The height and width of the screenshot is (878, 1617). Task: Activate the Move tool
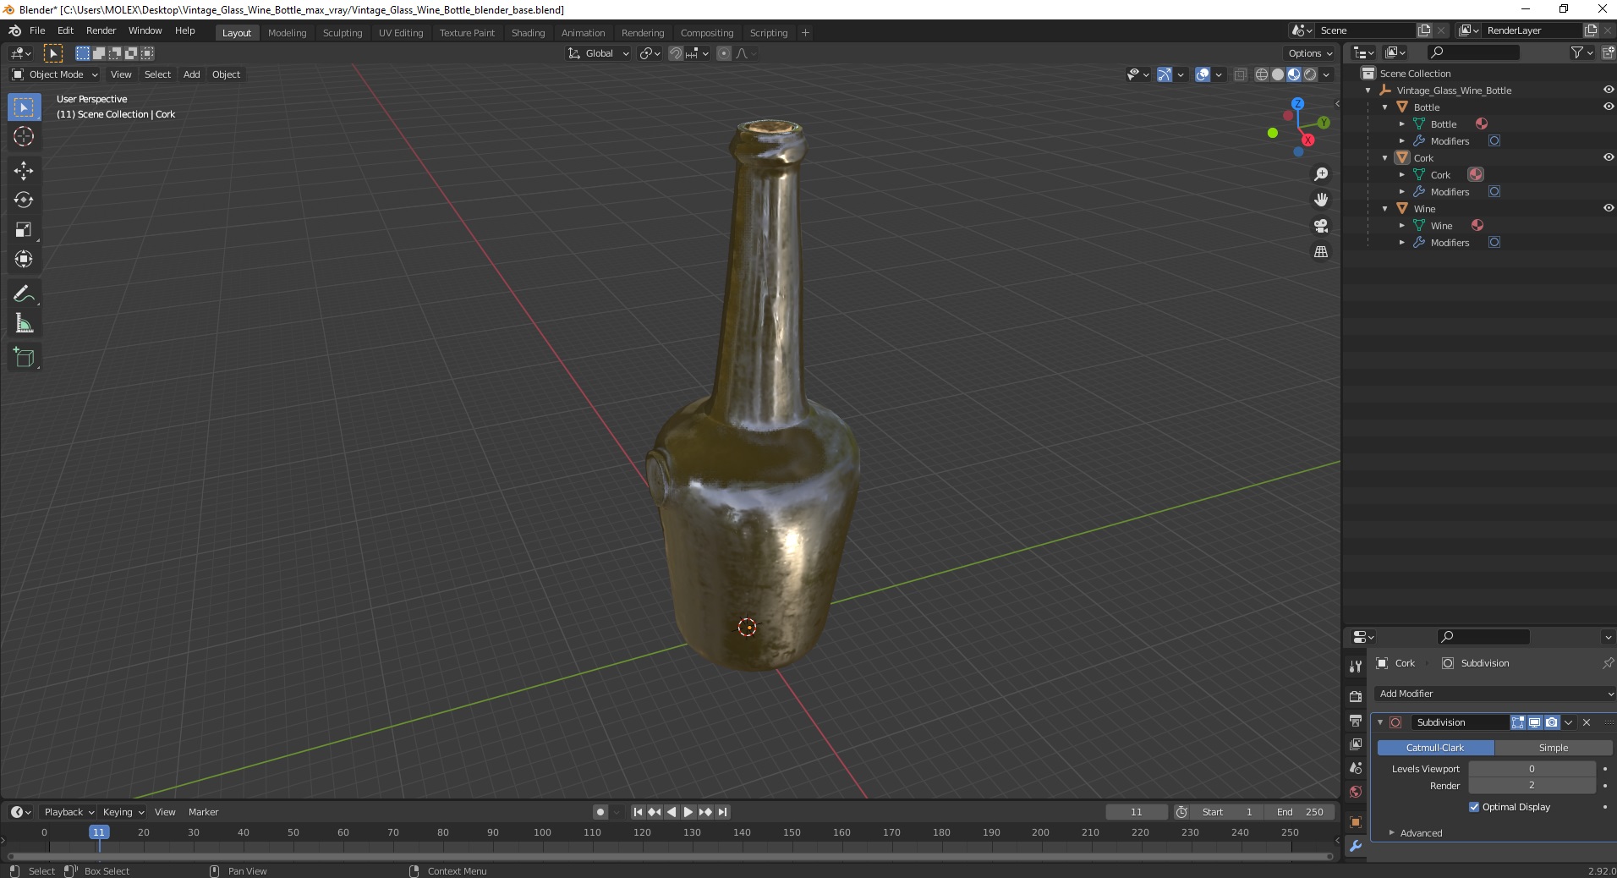[x=24, y=170]
